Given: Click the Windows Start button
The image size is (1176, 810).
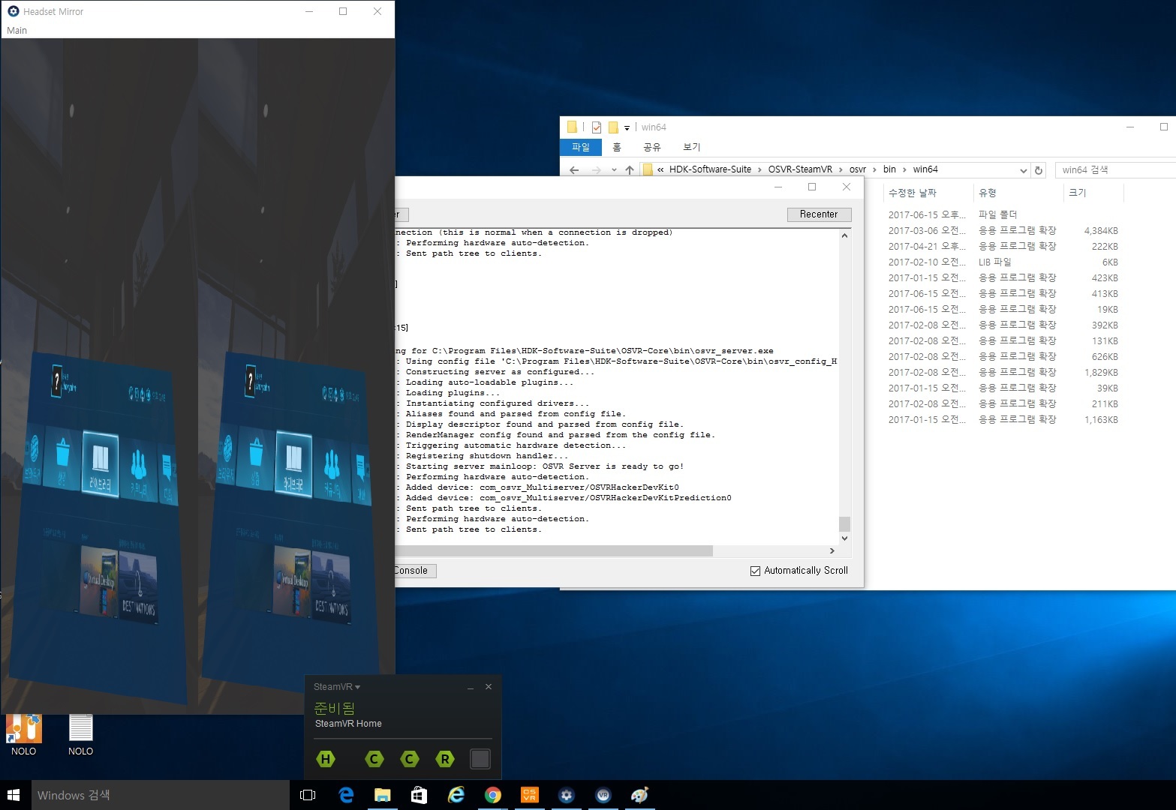Looking at the screenshot, I should 14,795.
